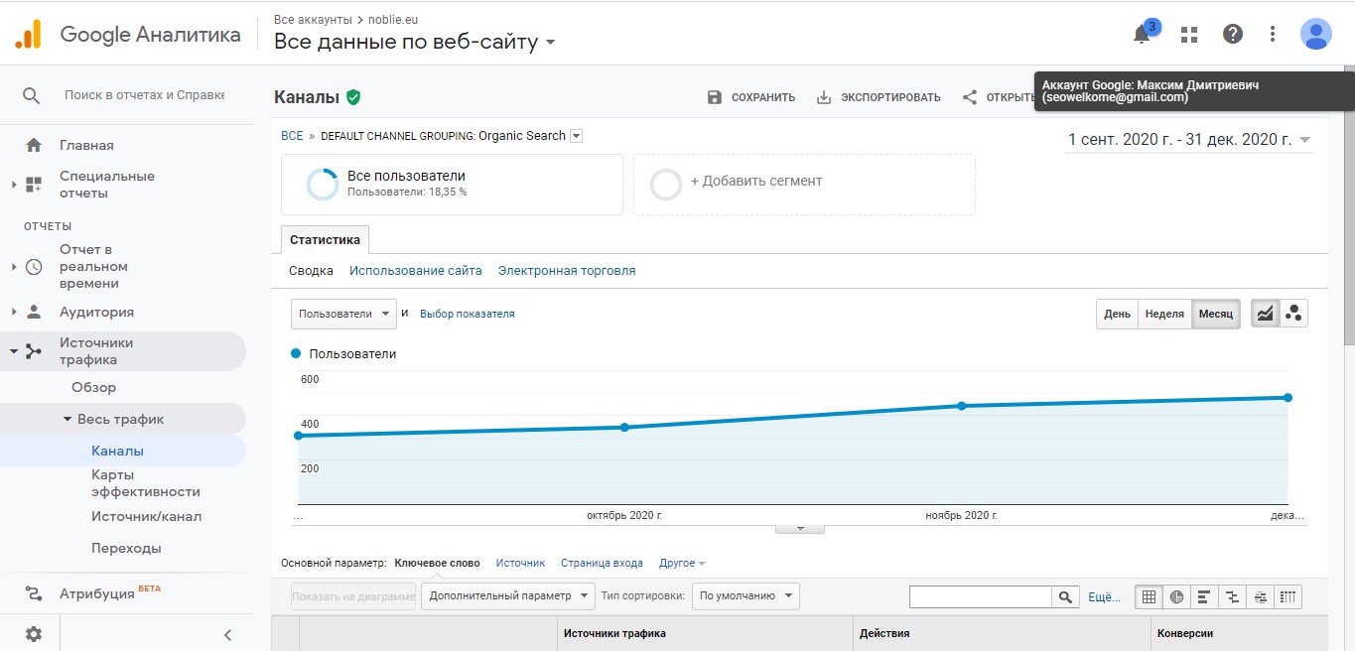Open the three-dot more options menu
The width and height of the screenshot is (1355, 651).
point(1273,34)
